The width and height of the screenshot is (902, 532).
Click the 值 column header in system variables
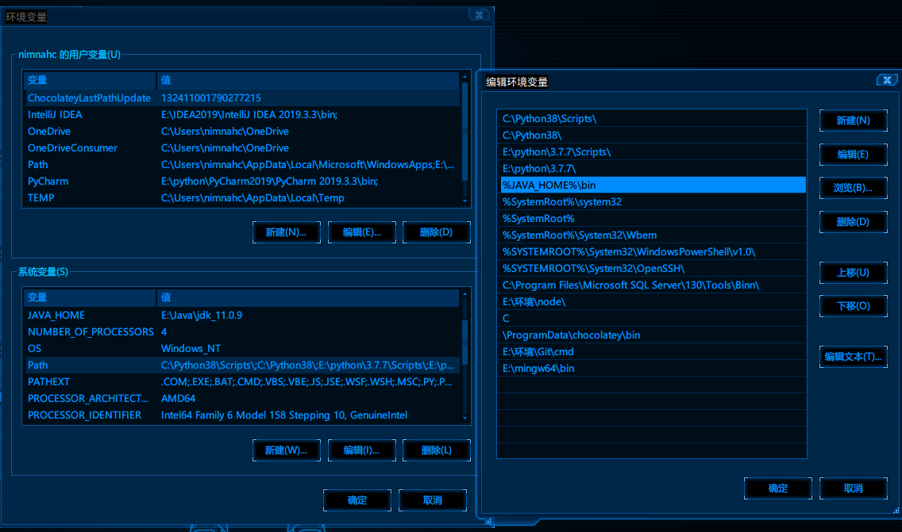[308, 297]
